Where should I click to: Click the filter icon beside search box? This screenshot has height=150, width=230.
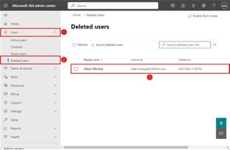(x=215, y=45)
